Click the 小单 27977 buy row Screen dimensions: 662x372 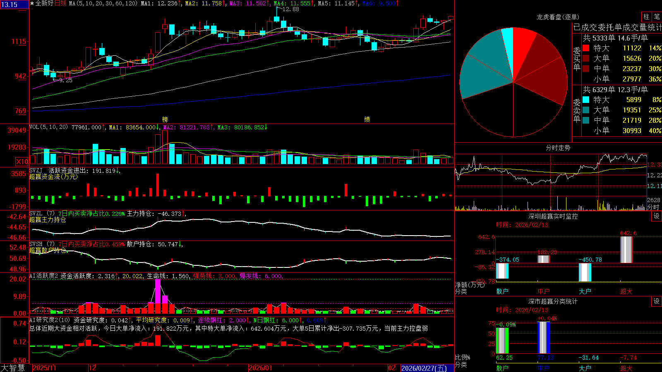(621, 79)
